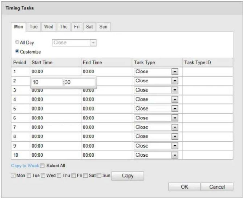The height and width of the screenshot is (198, 243).
Task: Click the Copy button
Action: (x=128, y=176)
